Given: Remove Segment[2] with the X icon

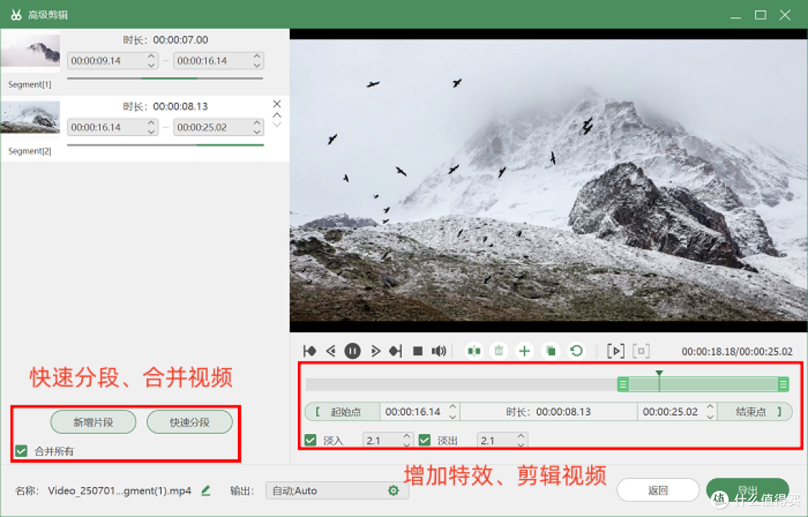Looking at the screenshot, I should pyautogui.click(x=277, y=104).
